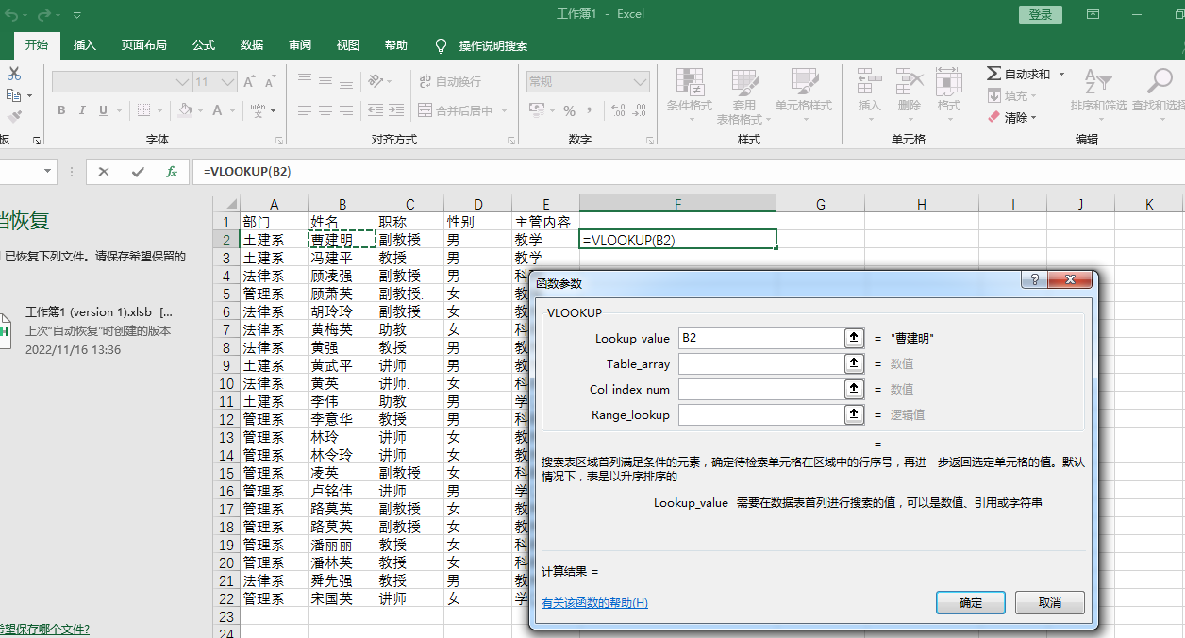Click the AutoSum sigma icon
Image resolution: width=1185 pixels, height=638 pixels.
(993, 74)
